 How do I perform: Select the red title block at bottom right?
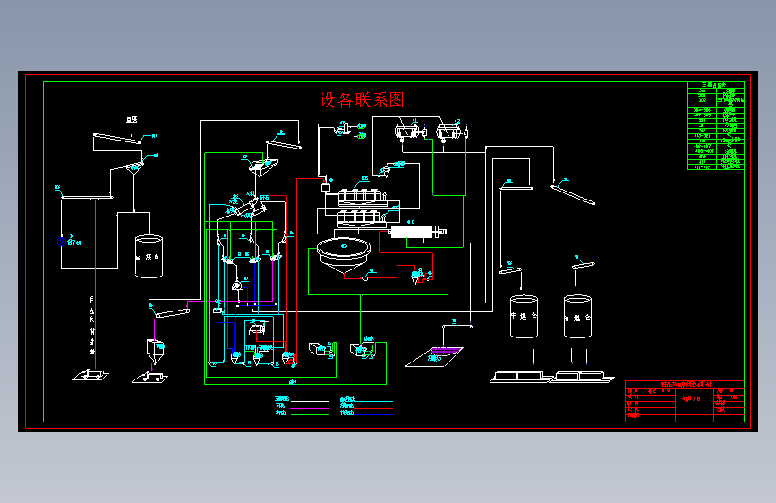pos(685,401)
